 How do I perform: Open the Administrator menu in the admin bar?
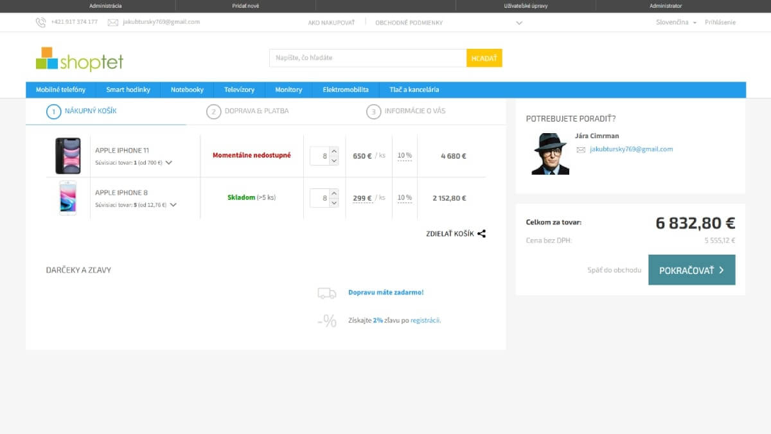666,6
